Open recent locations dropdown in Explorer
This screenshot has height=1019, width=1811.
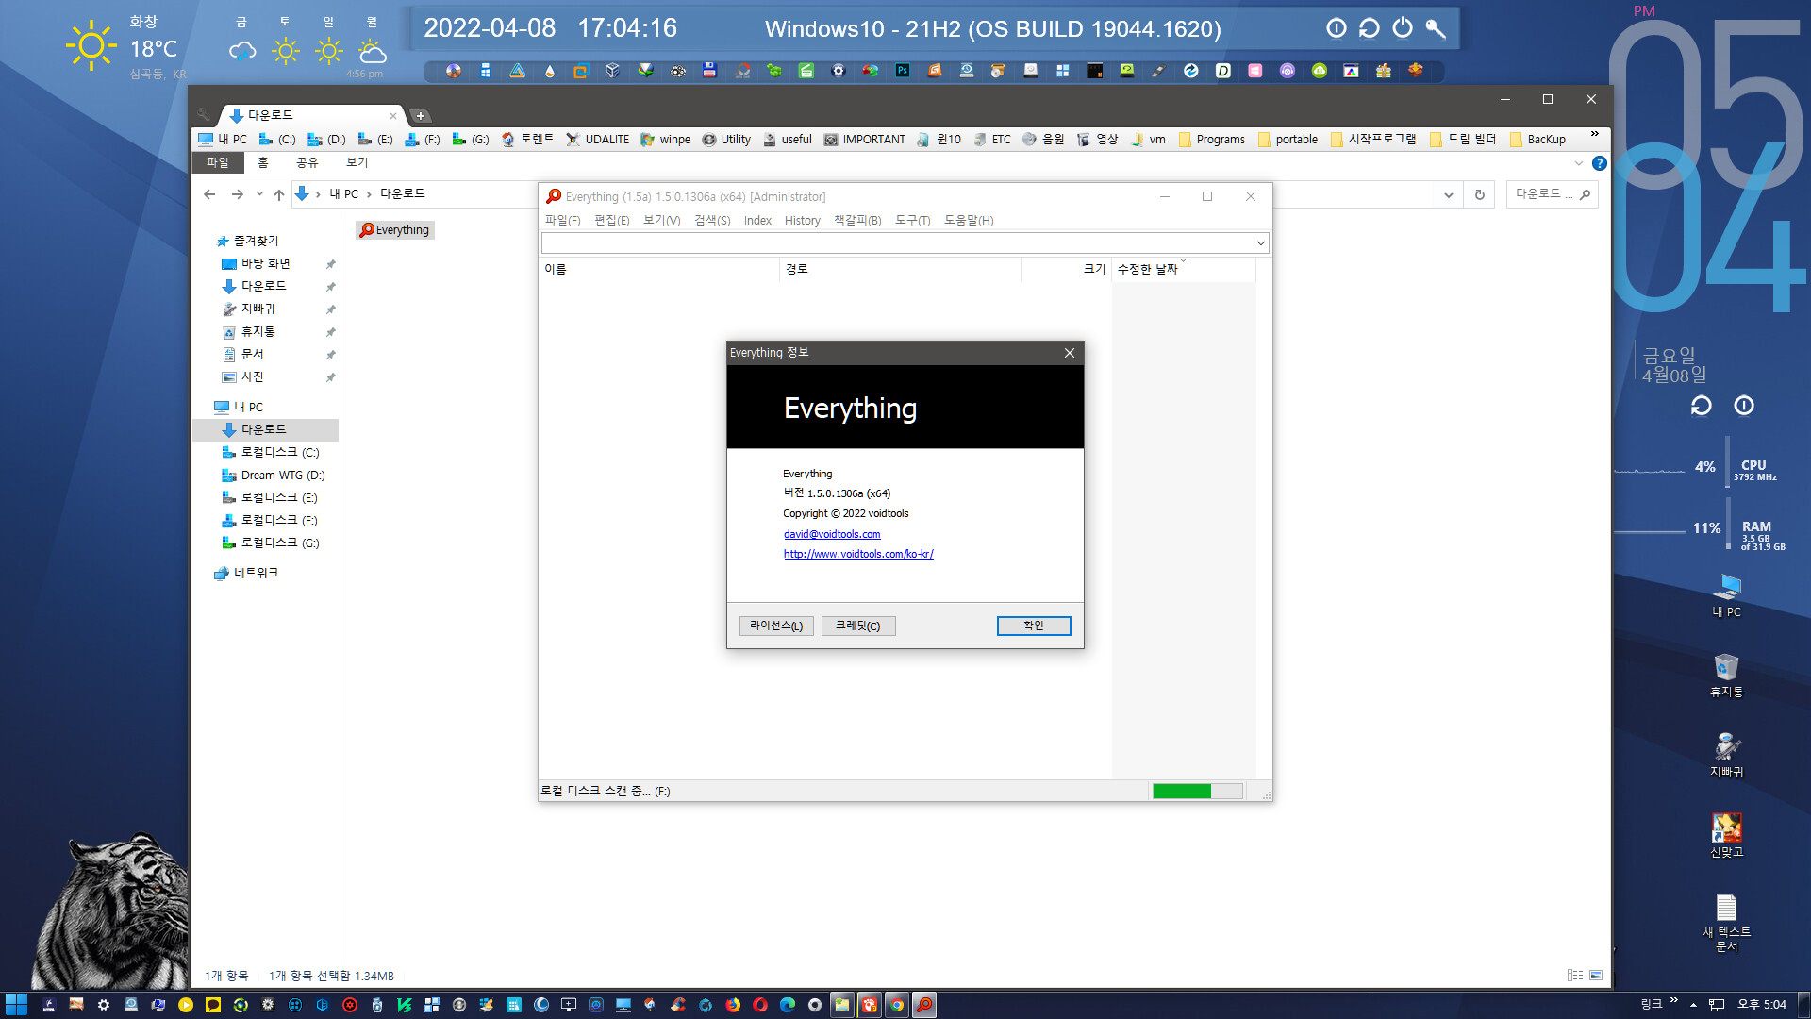(259, 194)
